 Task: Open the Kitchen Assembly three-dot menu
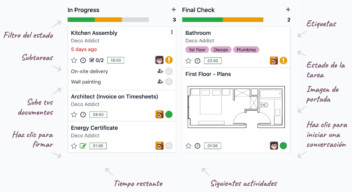click(x=172, y=32)
